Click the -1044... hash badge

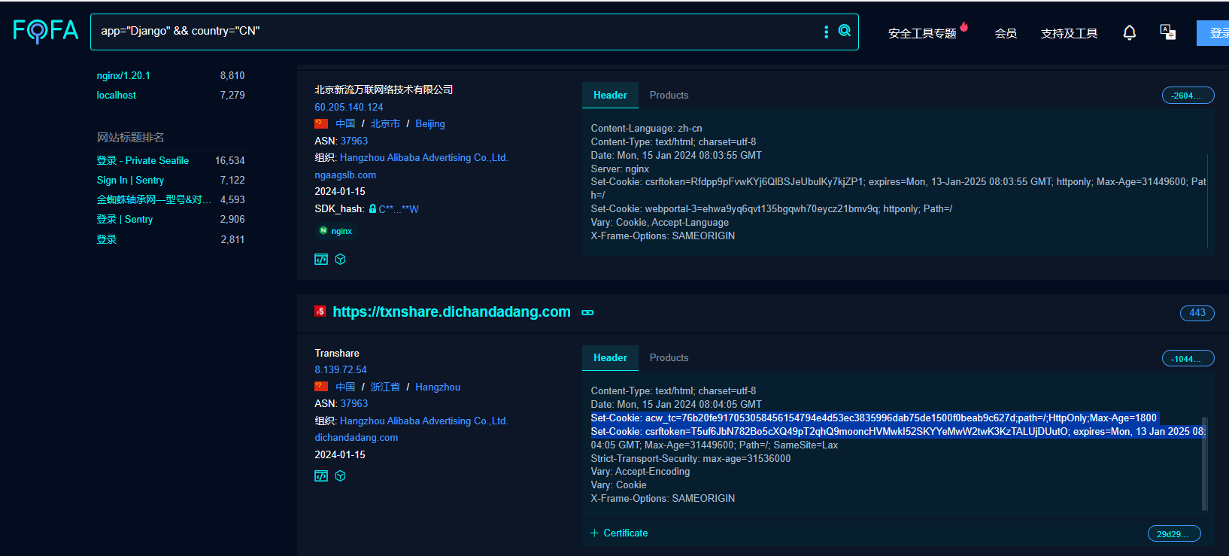[x=1188, y=359]
